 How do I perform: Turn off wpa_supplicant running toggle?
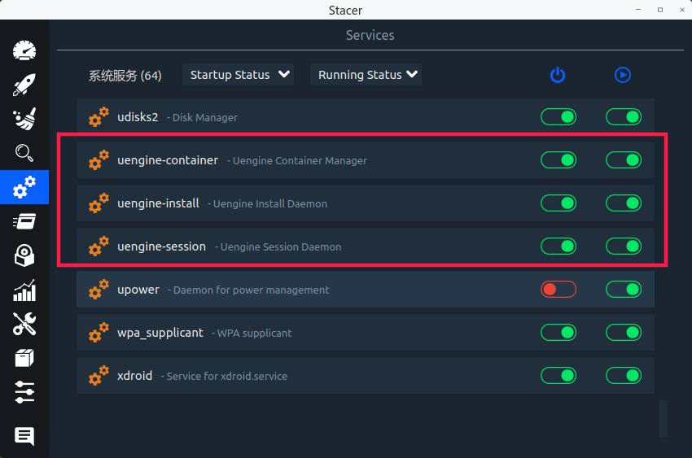click(624, 333)
